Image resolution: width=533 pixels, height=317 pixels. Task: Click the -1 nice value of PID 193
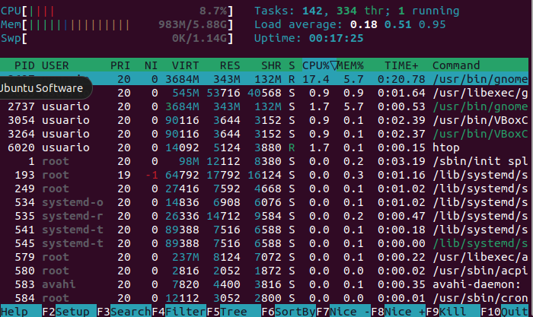pyautogui.click(x=152, y=175)
